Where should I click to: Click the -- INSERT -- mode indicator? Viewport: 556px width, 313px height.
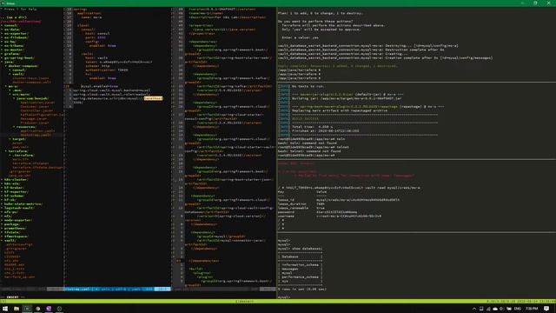click(x=12, y=297)
